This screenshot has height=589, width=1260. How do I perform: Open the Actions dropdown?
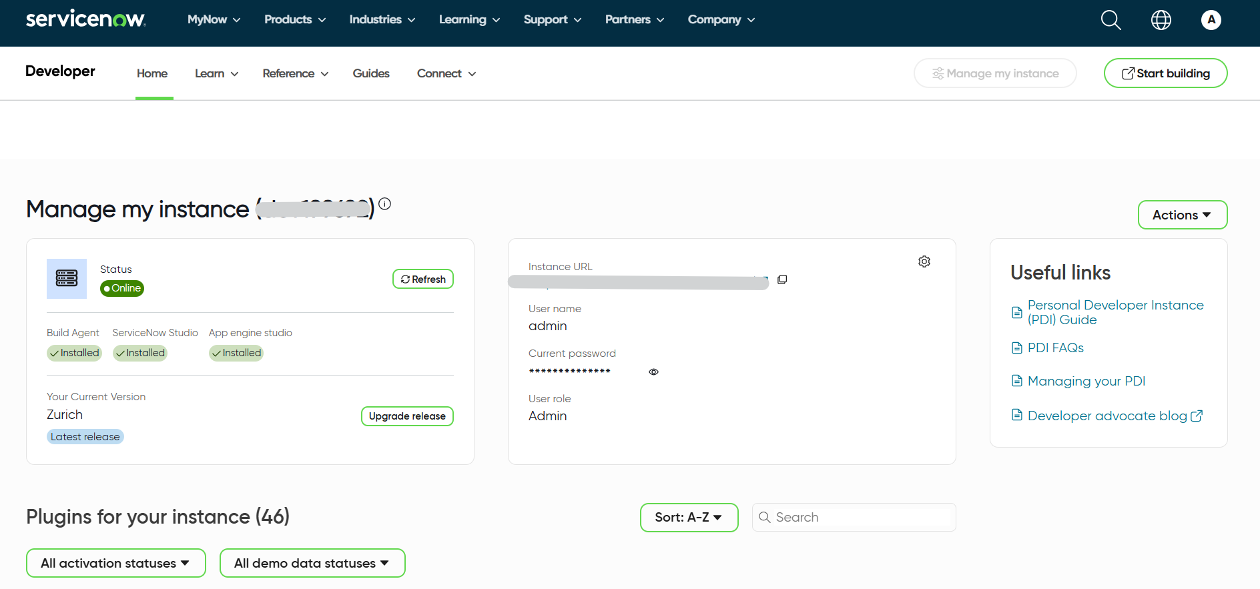pyautogui.click(x=1183, y=215)
